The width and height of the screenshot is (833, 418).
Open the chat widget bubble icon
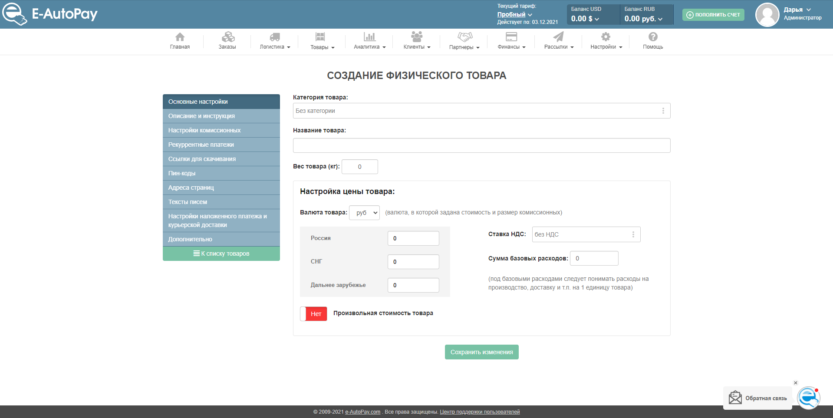click(808, 398)
